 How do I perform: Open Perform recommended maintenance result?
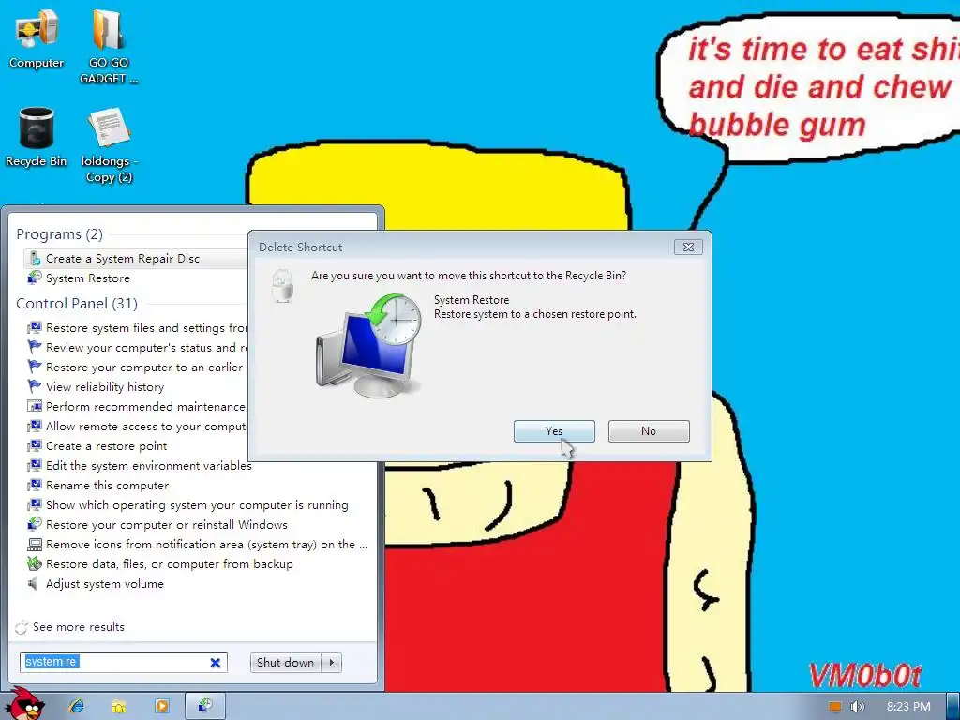point(145,407)
